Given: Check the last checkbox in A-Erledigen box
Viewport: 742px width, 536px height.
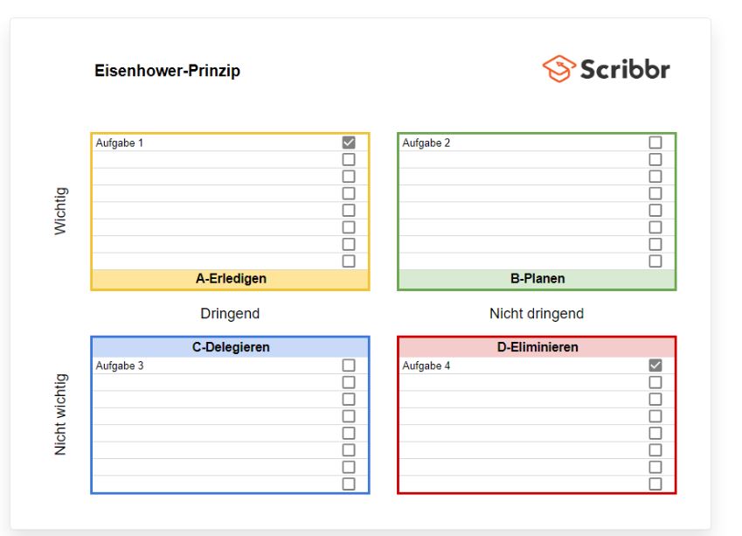Looking at the screenshot, I should pos(349,261).
